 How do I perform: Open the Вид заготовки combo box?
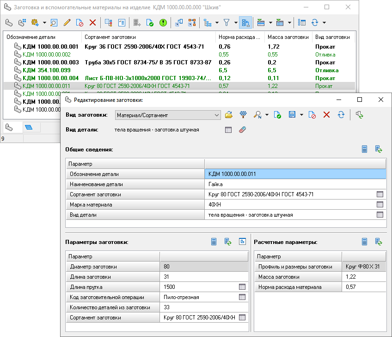pos(168,115)
